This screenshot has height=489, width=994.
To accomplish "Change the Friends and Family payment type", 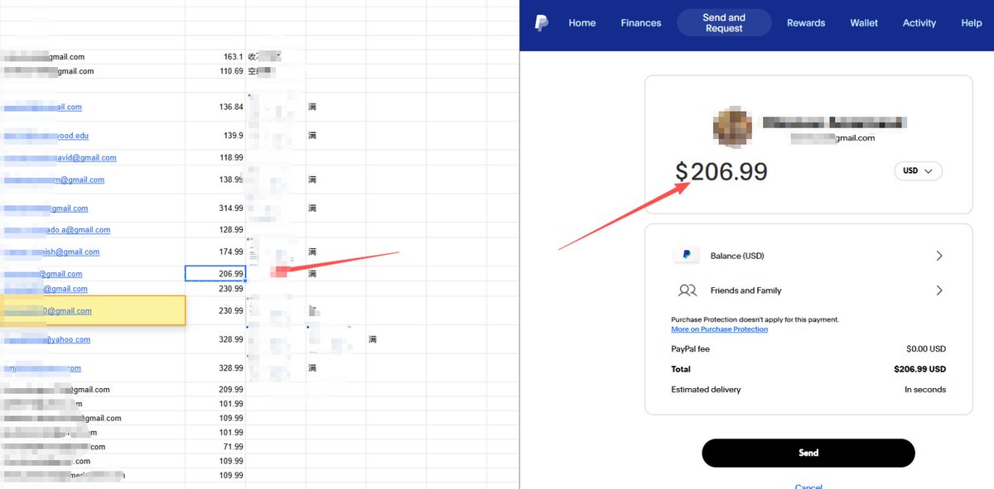I will tap(808, 290).
